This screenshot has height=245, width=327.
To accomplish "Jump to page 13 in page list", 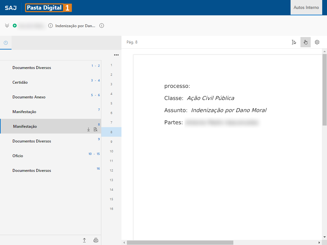I will tap(111, 180).
